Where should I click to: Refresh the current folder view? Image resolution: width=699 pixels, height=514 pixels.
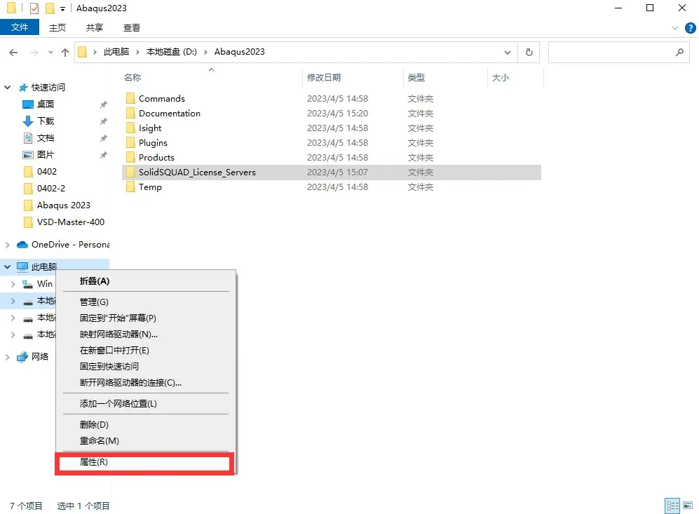point(529,52)
